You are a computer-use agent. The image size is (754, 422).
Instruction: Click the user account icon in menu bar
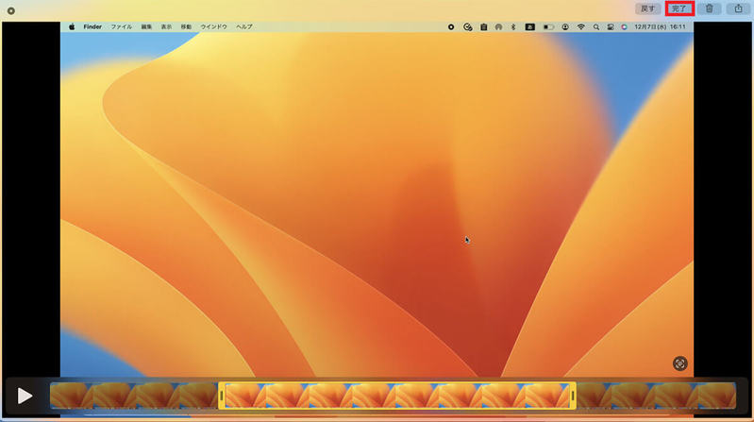pyautogui.click(x=565, y=27)
